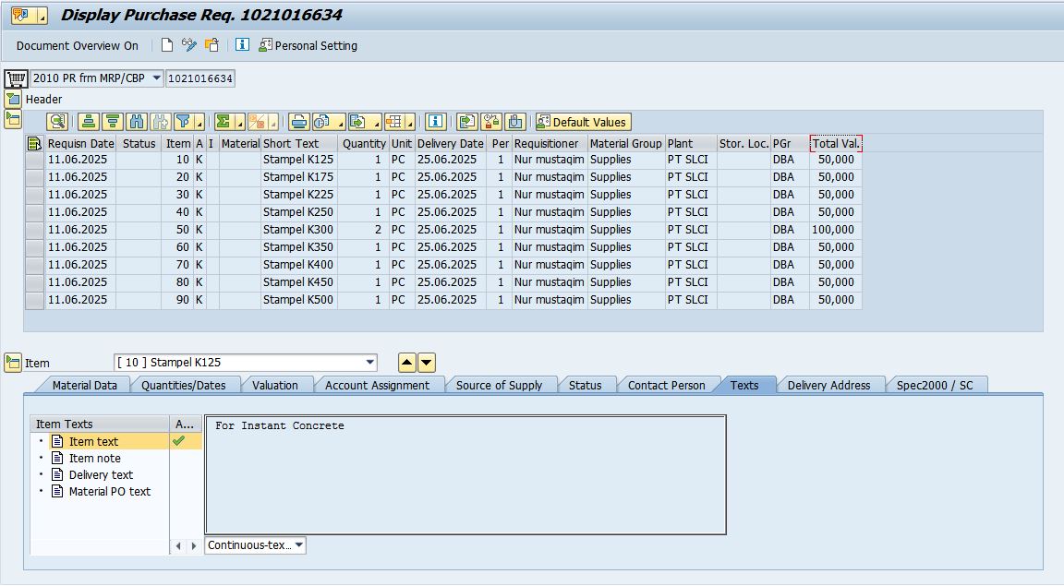Open the title bar services menu icon
The width and height of the screenshot is (1064, 586).
click(22, 15)
